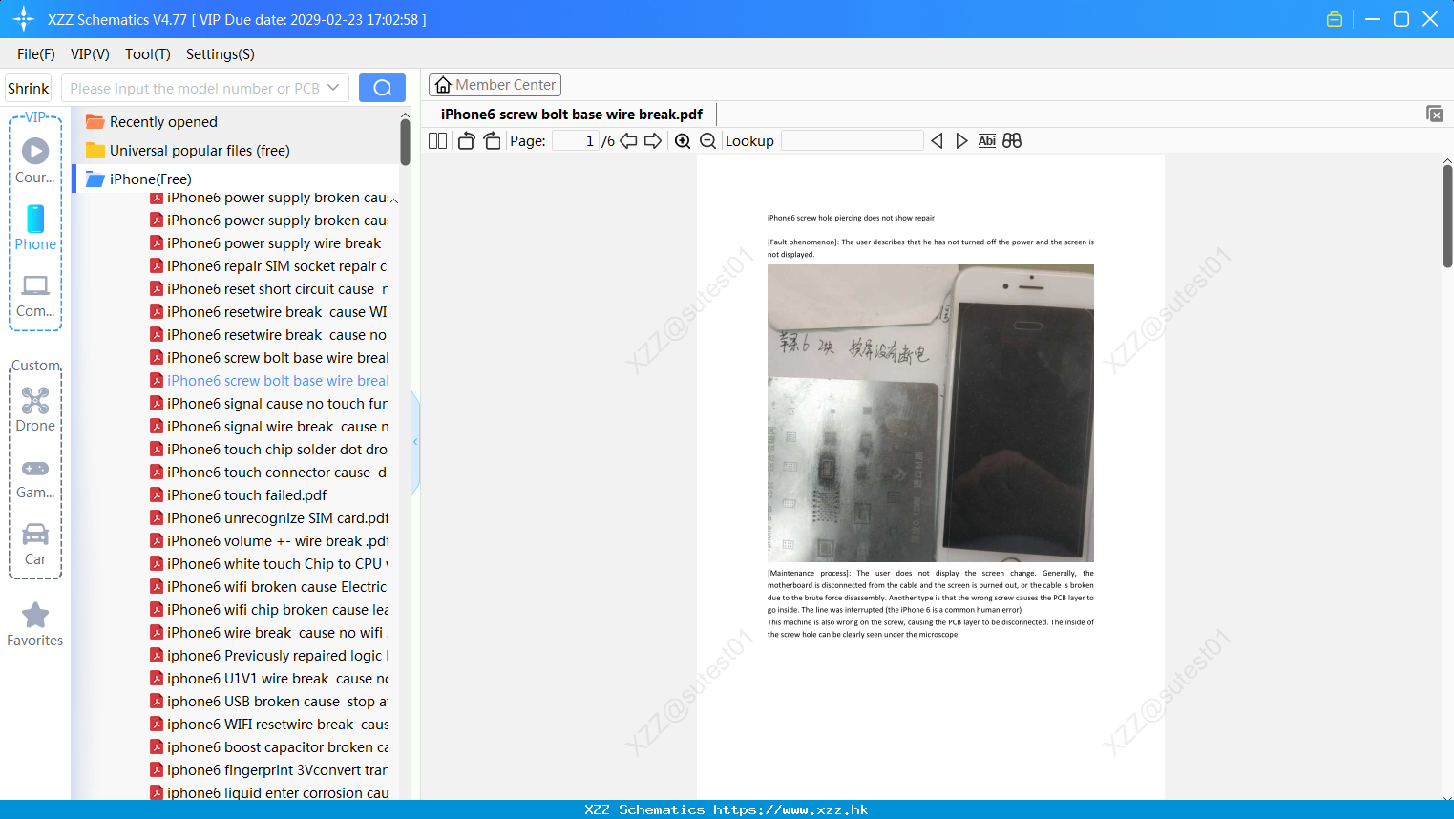Click the Lookup text field
The width and height of the screenshot is (1454, 819).
[x=853, y=140]
